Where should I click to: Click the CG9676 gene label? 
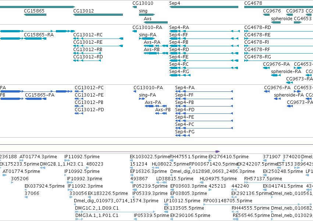click(272, 11)
